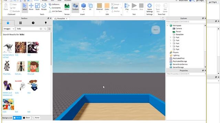The height and width of the screenshot is (123, 220).
Task: Clear the Toolbox search text
Action: click(x=41, y=29)
